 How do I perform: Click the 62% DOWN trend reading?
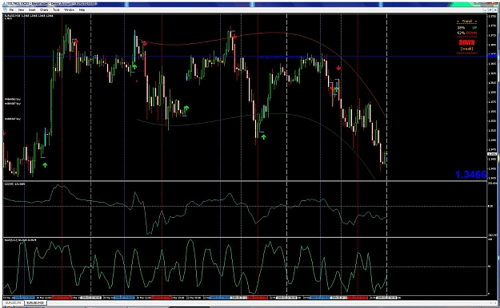pos(466,33)
